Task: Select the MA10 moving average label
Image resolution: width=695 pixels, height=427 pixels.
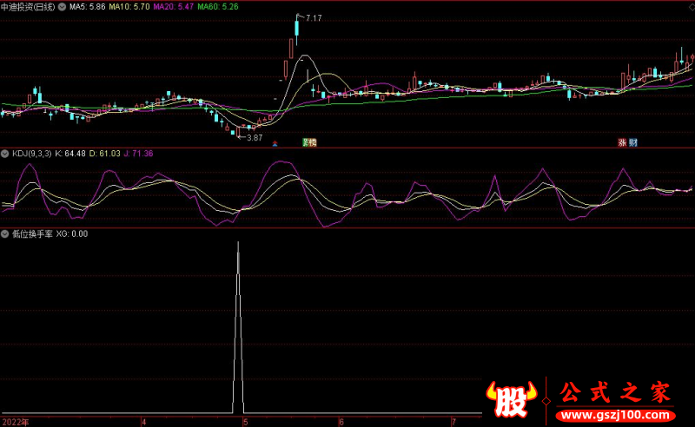Action: pos(129,6)
